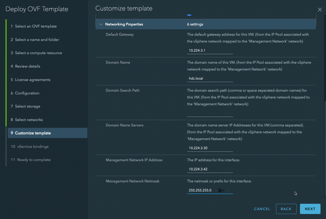This screenshot has height=219, width=326.
Task: Click 'The netmask or prefix for this interface.' text
Action: [x=219, y=181]
